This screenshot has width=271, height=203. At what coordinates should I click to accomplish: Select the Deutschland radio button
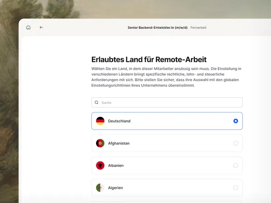(236, 121)
